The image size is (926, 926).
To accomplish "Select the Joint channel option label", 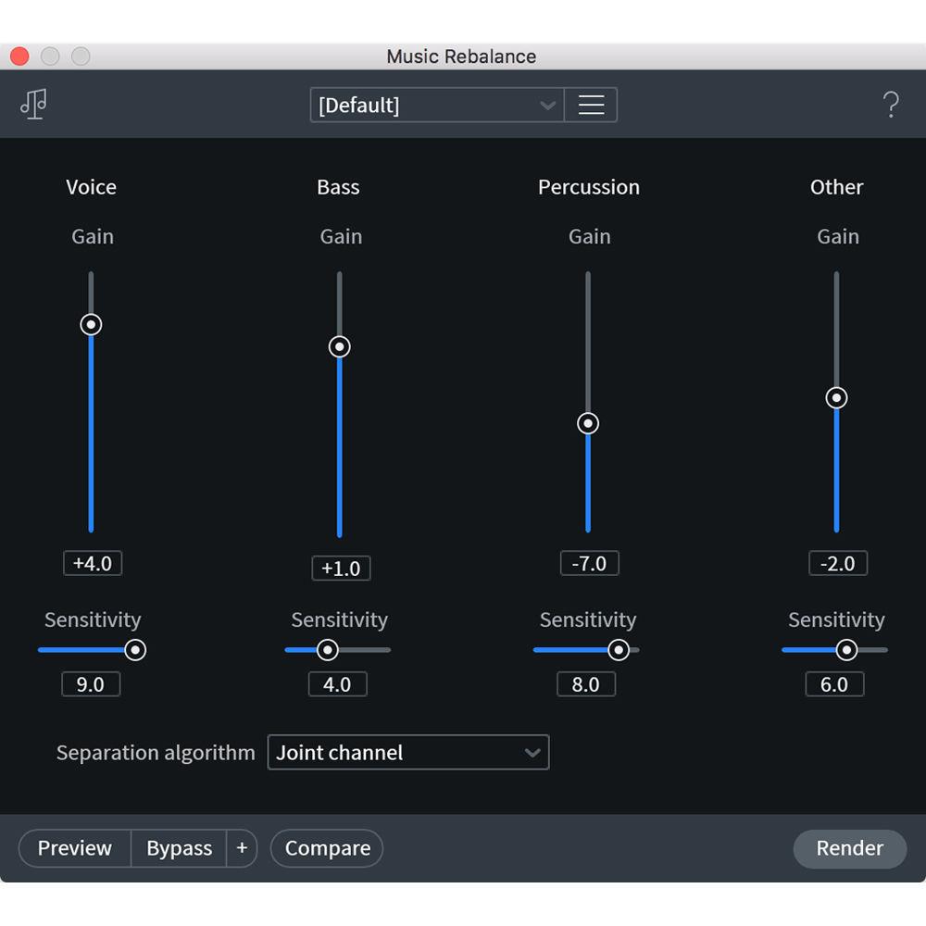I will click(338, 753).
